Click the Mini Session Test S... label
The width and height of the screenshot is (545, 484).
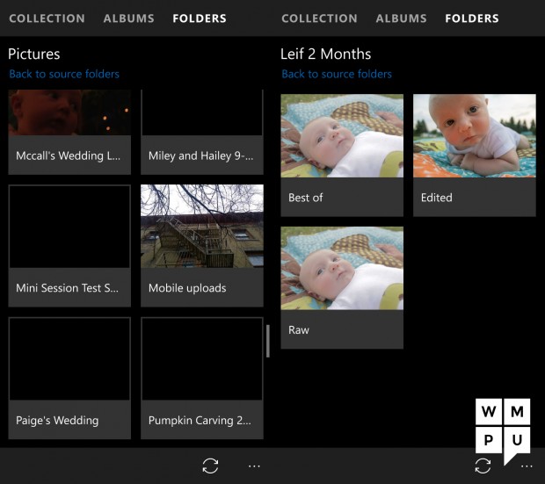67,288
